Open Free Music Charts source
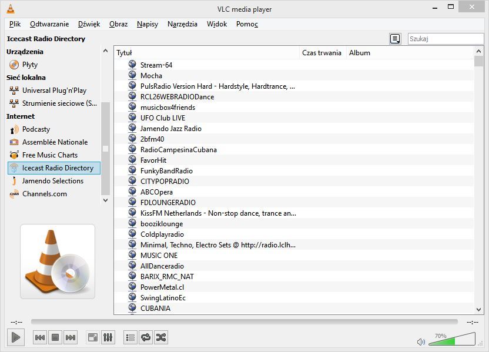 (53, 155)
